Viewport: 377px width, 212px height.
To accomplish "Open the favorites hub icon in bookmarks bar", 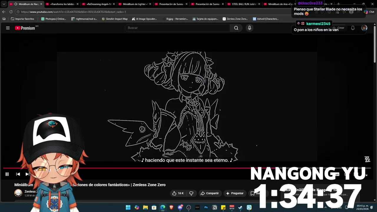I will pyautogui.click(x=4, y=19).
